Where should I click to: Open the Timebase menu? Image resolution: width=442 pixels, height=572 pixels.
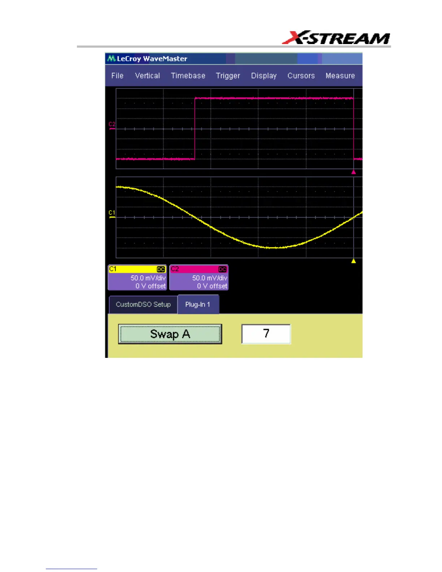coord(188,76)
